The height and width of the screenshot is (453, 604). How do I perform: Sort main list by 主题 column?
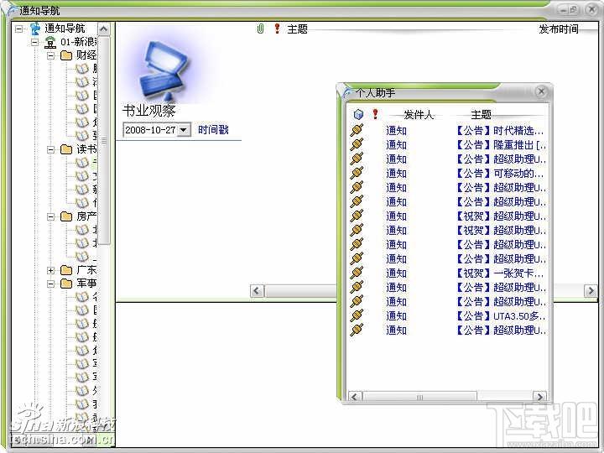pos(297,29)
